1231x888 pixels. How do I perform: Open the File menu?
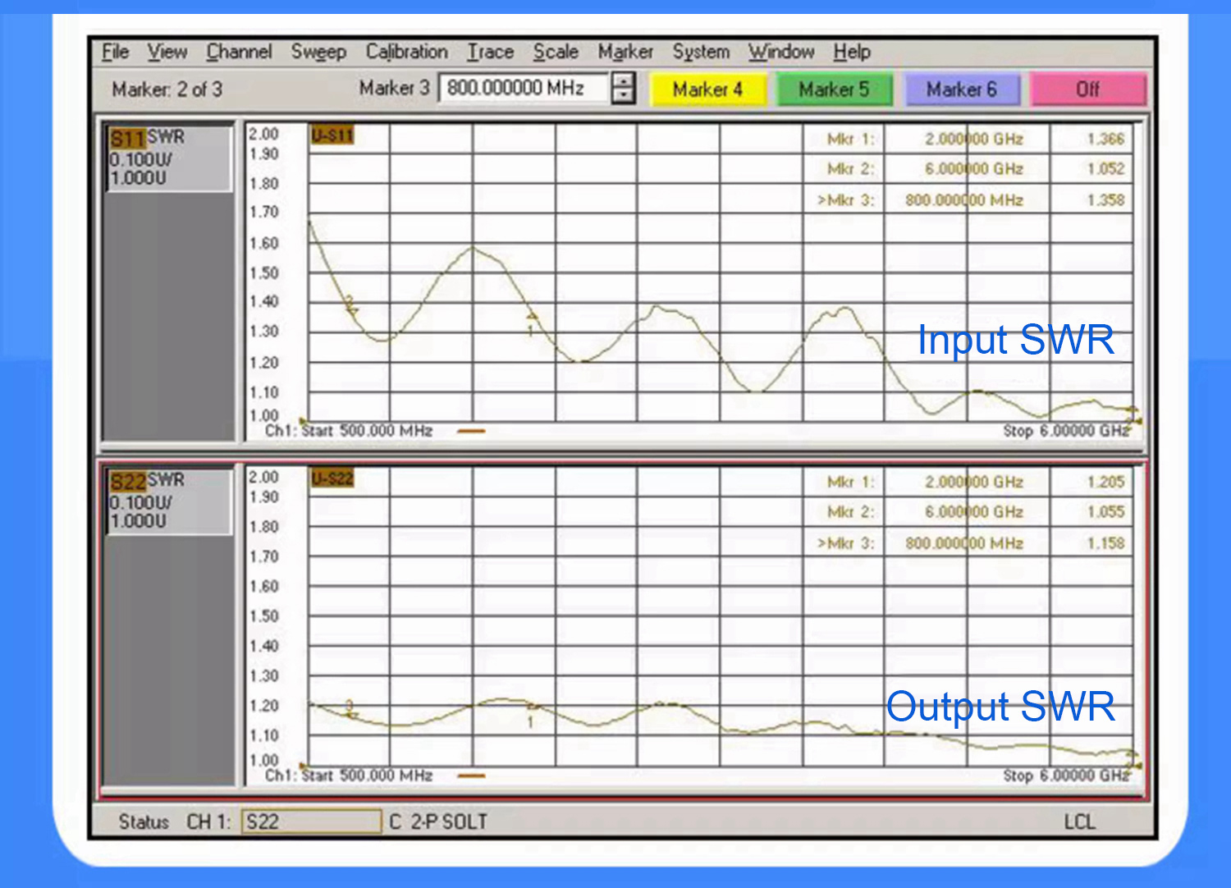click(115, 52)
